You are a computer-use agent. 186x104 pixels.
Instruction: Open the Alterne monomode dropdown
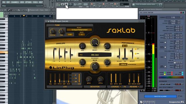(x=123, y=64)
